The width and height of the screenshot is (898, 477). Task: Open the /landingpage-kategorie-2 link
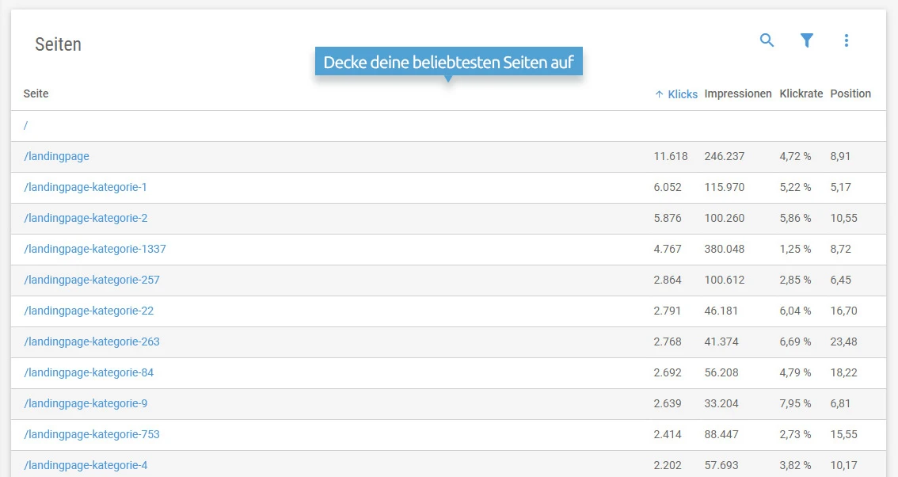[86, 219]
